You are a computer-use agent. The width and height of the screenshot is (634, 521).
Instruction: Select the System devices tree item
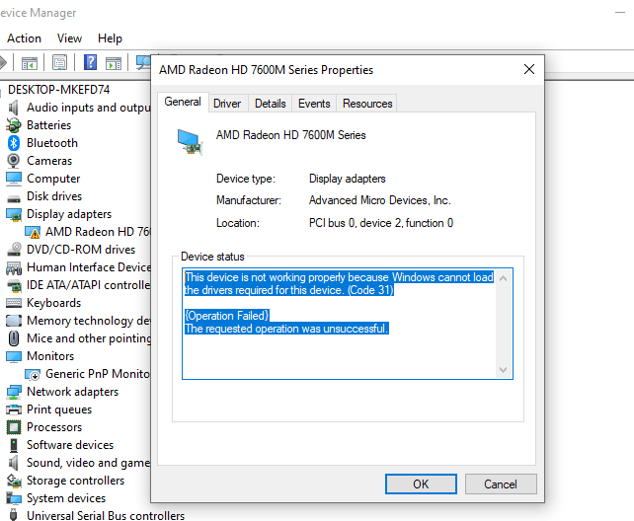(66, 498)
